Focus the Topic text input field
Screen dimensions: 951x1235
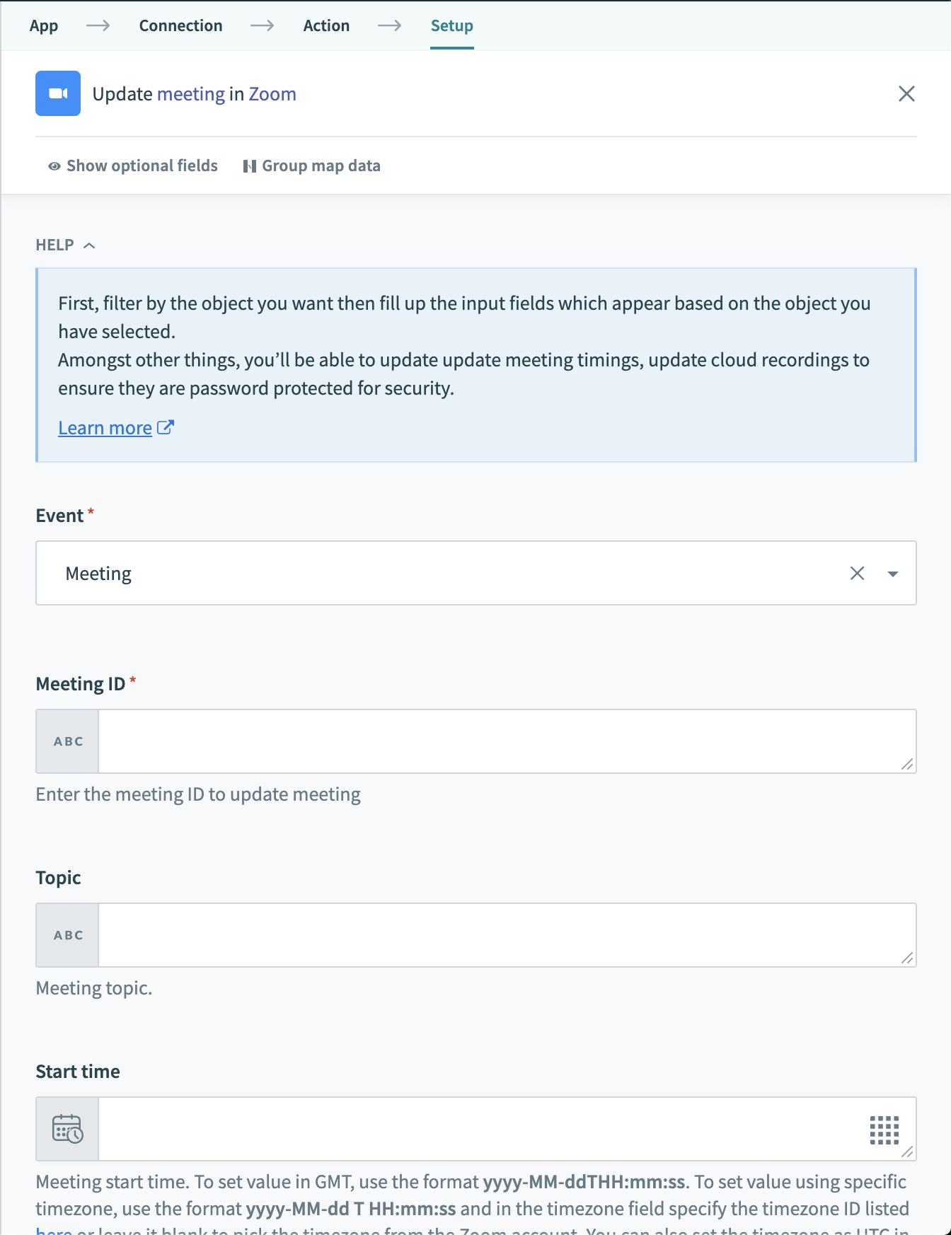coord(495,935)
